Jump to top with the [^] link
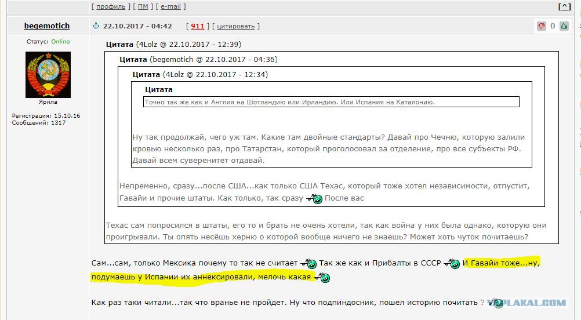The height and width of the screenshot is (320, 581). point(564,7)
